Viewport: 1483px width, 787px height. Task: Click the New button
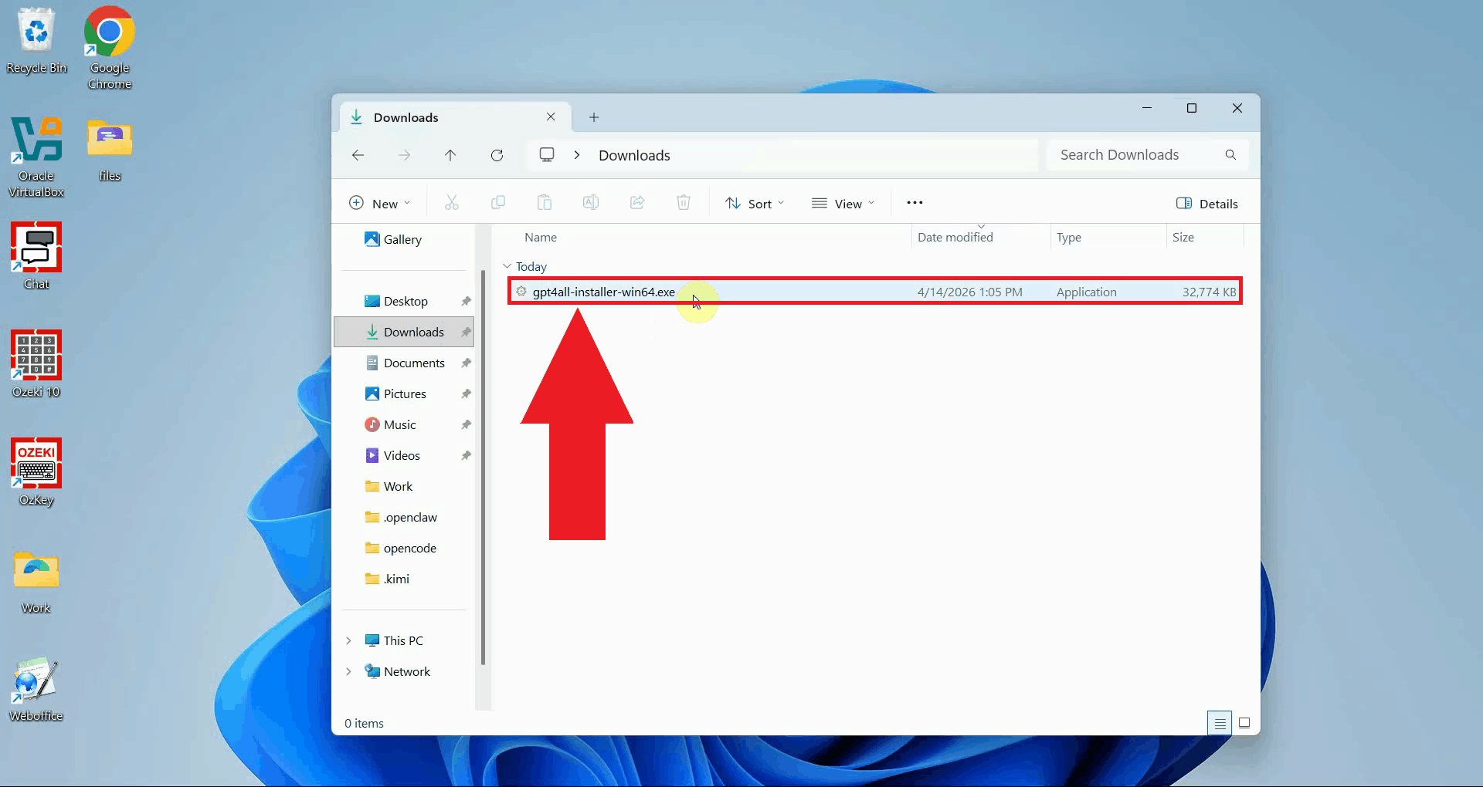(x=380, y=204)
